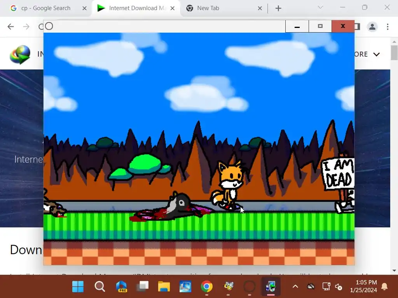Open muted volume tray icon
Screen dimensions: 398x298
339,287
